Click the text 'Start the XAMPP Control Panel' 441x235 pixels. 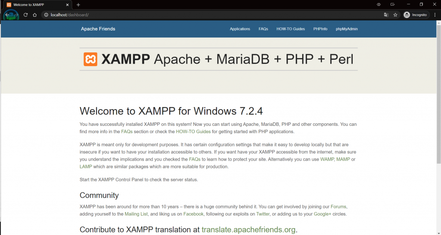tap(112, 180)
